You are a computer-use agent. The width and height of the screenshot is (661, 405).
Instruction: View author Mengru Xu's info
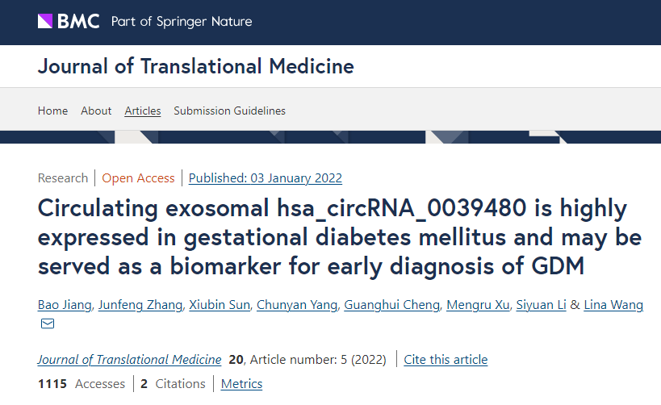[479, 305]
